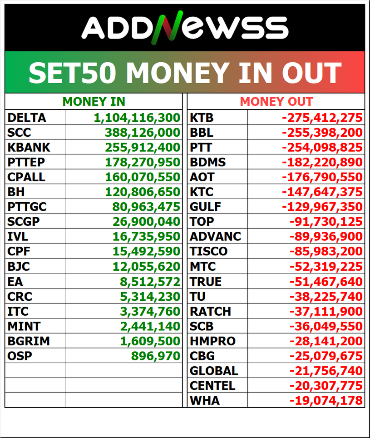Click DELTA's 1,104,116,300 value
The image size is (370, 438).
[137, 118]
